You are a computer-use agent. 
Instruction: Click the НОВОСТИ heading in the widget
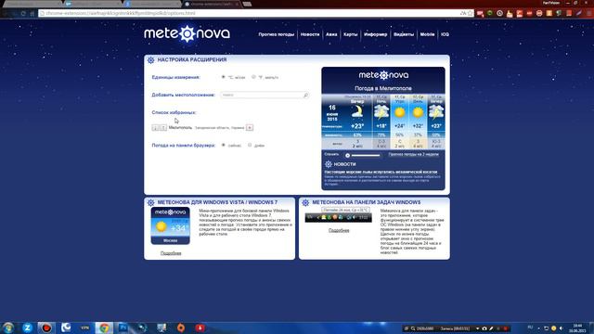344,164
